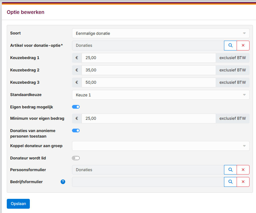Screen dimensions: 256x213
Task: Enable Donateur wordt lid switch
Action: pyautogui.click(x=76, y=158)
